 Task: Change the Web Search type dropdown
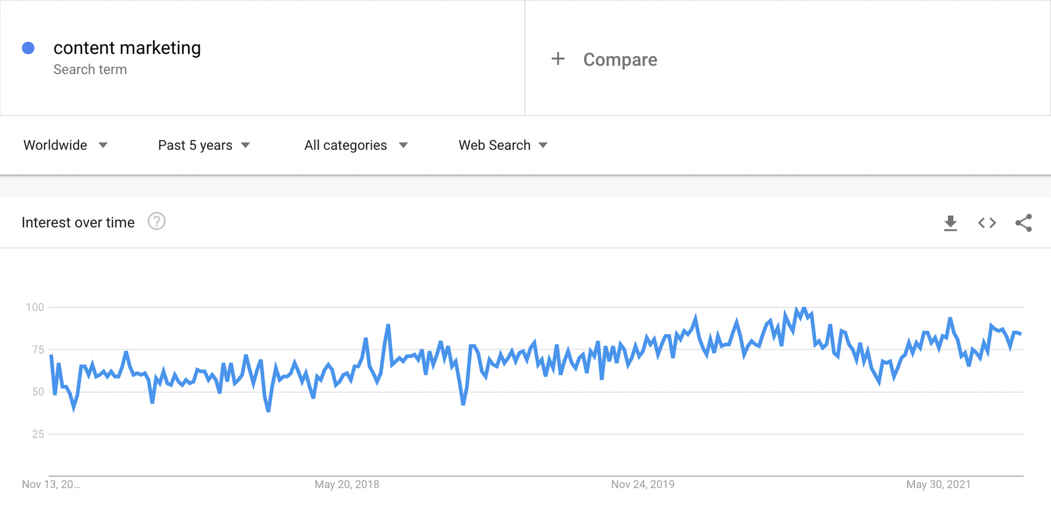point(503,145)
